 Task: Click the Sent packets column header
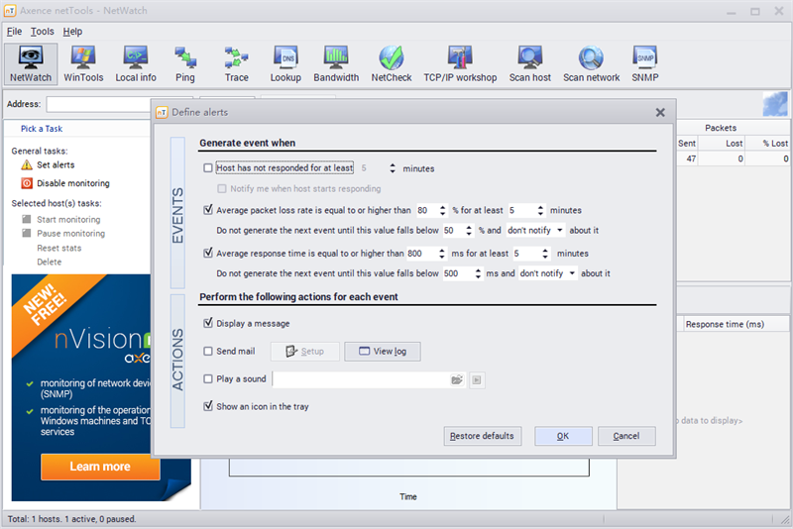click(686, 144)
